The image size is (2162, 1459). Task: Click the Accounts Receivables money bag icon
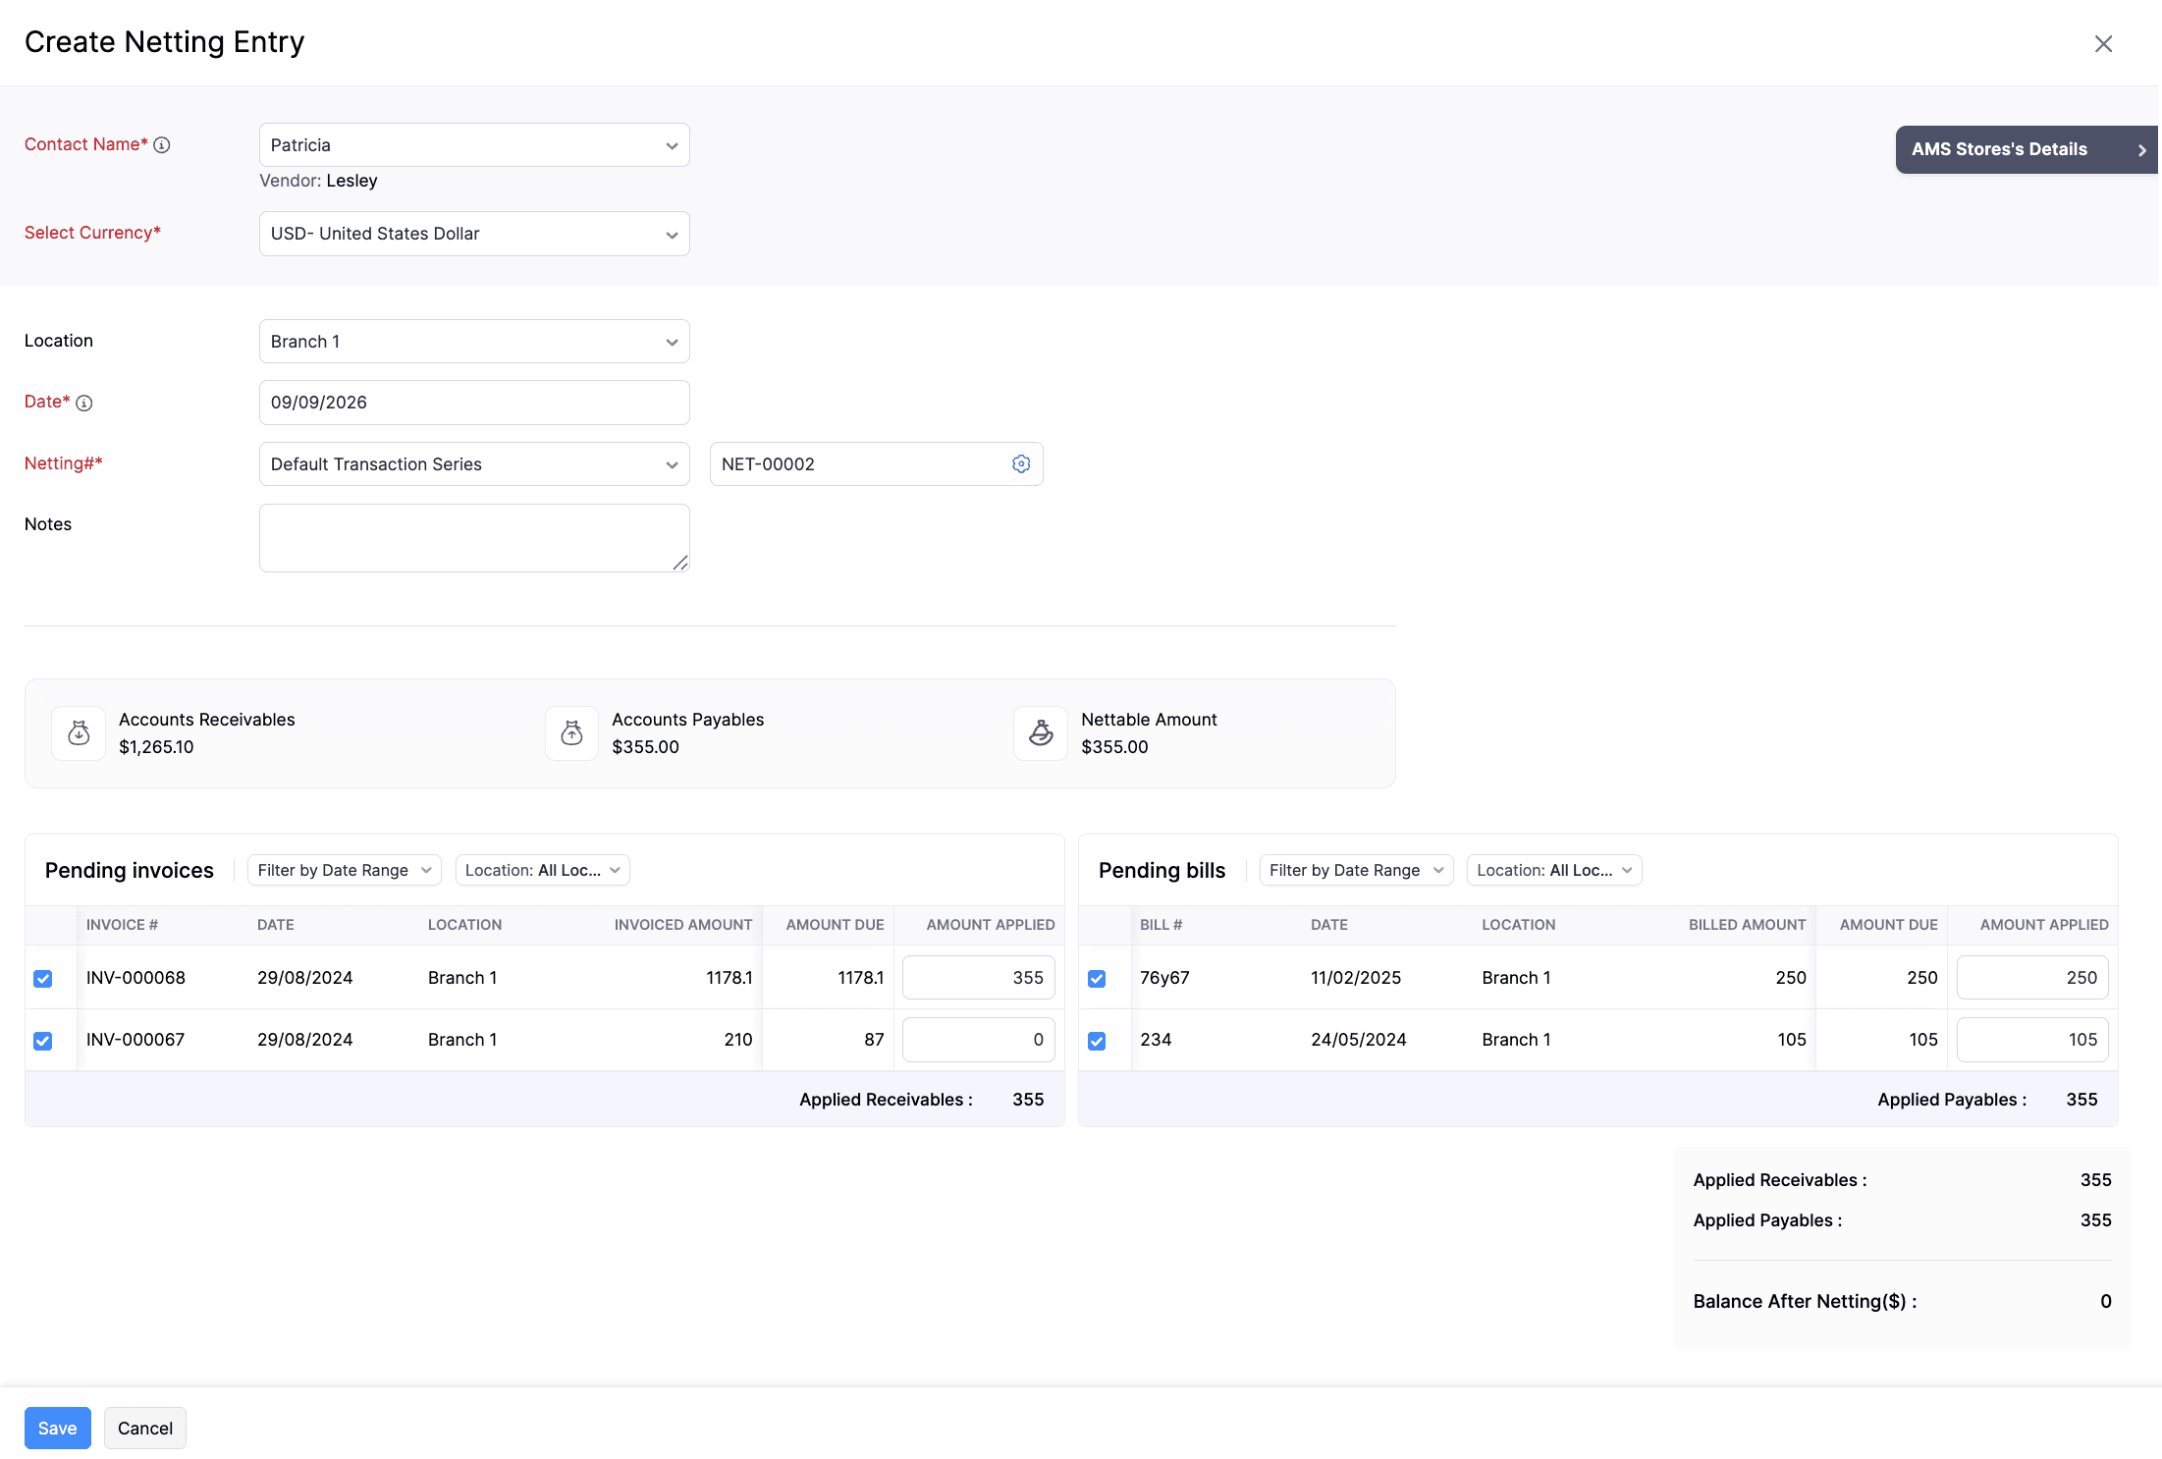coord(79,733)
